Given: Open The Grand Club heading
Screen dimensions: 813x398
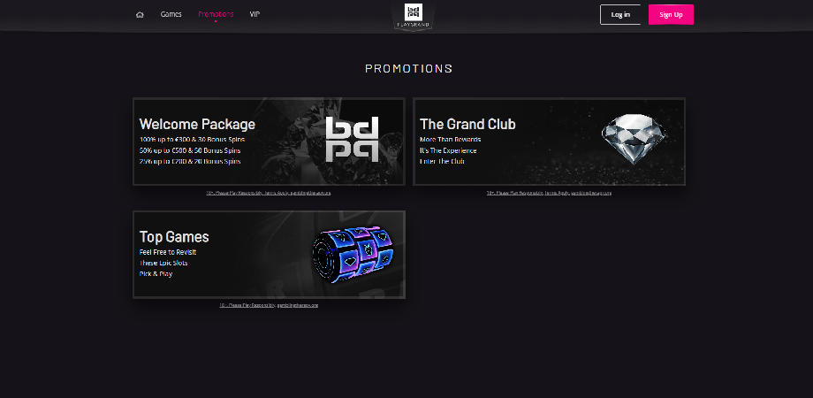Looking at the screenshot, I should pyautogui.click(x=467, y=124).
